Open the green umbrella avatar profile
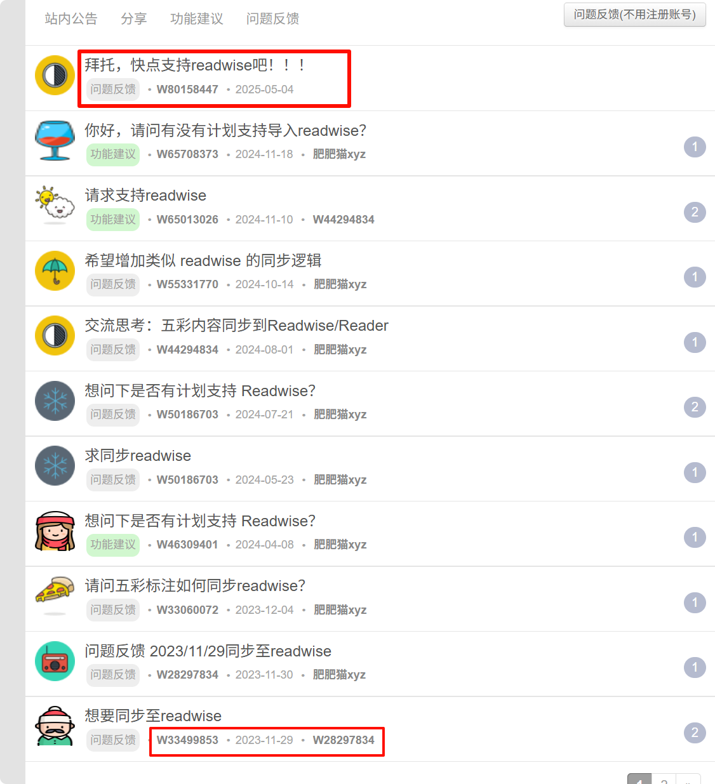 pos(55,271)
